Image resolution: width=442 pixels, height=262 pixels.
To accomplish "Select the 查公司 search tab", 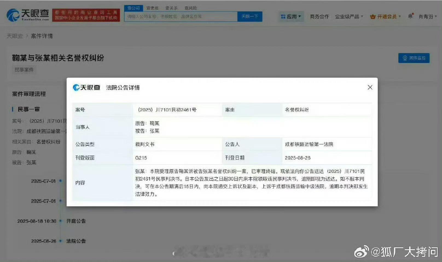I will [x=133, y=8].
